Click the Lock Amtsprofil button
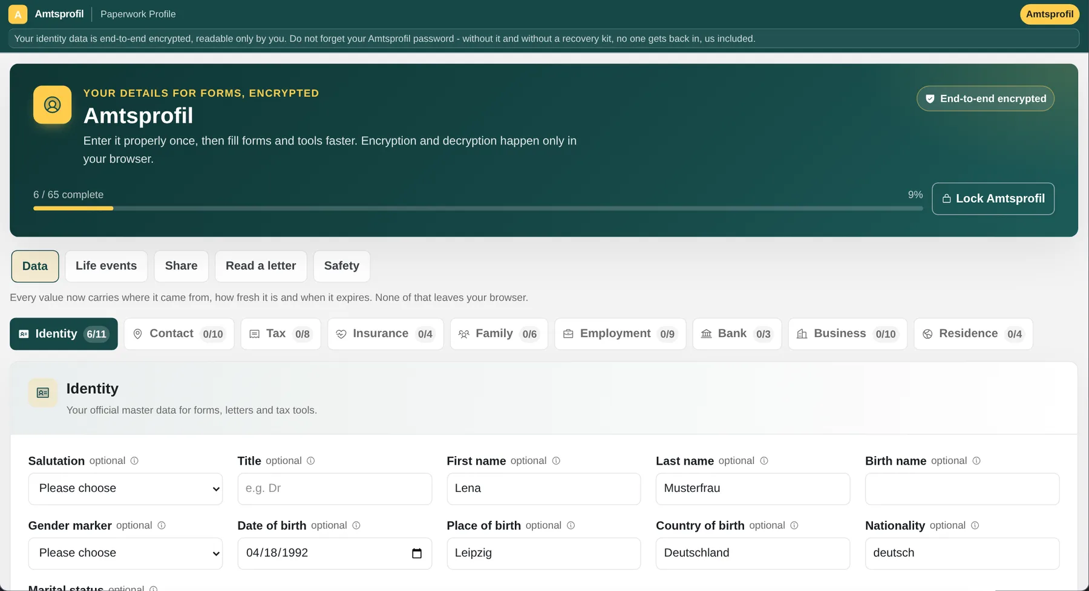Image resolution: width=1089 pixels, height=591 pixels. (x=993, y=198)
